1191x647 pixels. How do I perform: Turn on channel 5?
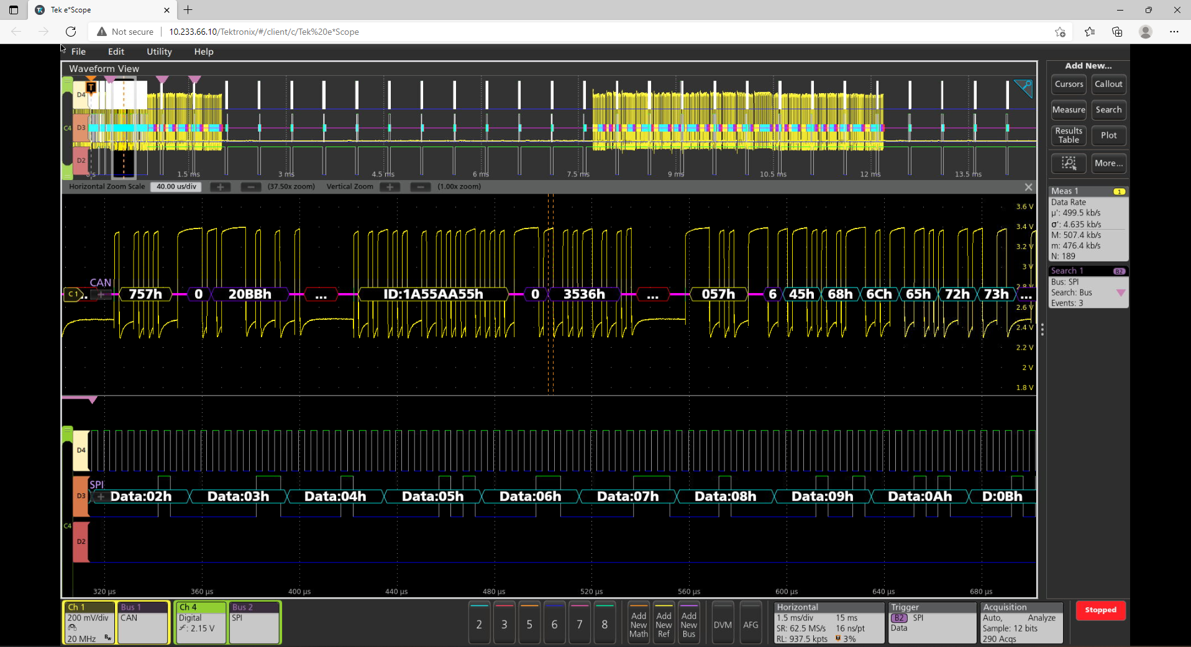pyautogui.click(x=529, y=623)
